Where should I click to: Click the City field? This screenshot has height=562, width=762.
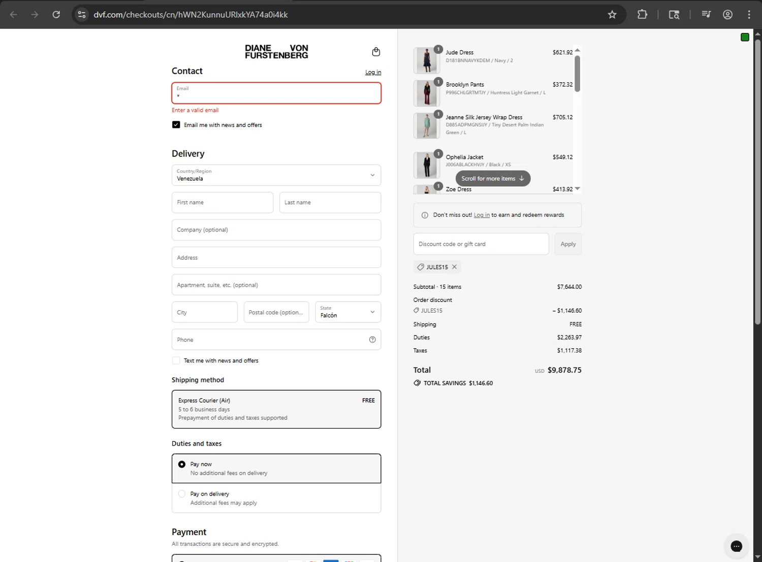205,312
